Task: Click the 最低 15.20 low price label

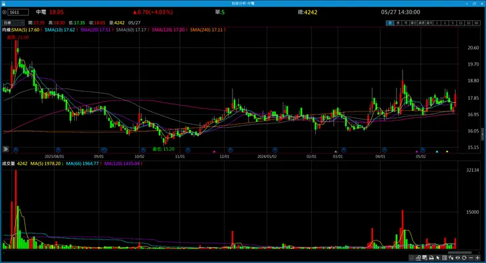Action: pyautogui.click(x=164, y=149)
